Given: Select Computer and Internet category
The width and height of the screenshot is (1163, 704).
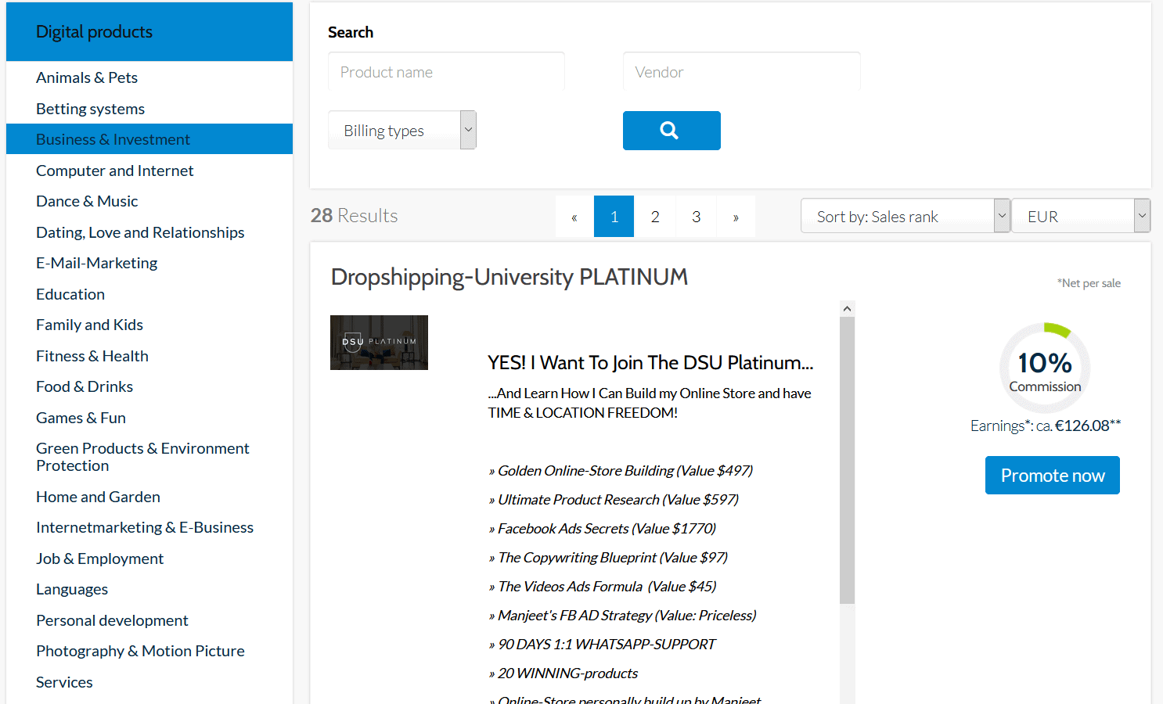Looking at the screenshot, I should 114,171.
